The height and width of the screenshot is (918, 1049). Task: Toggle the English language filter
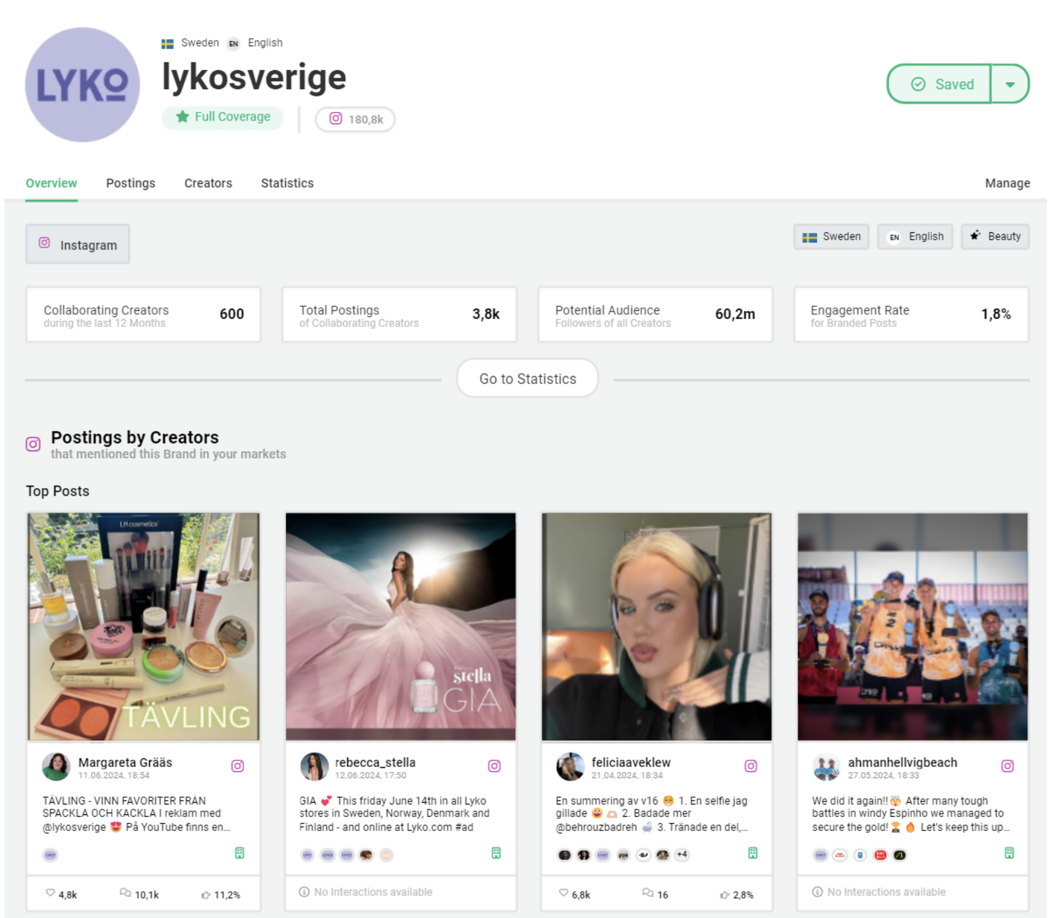click(914, 237)
